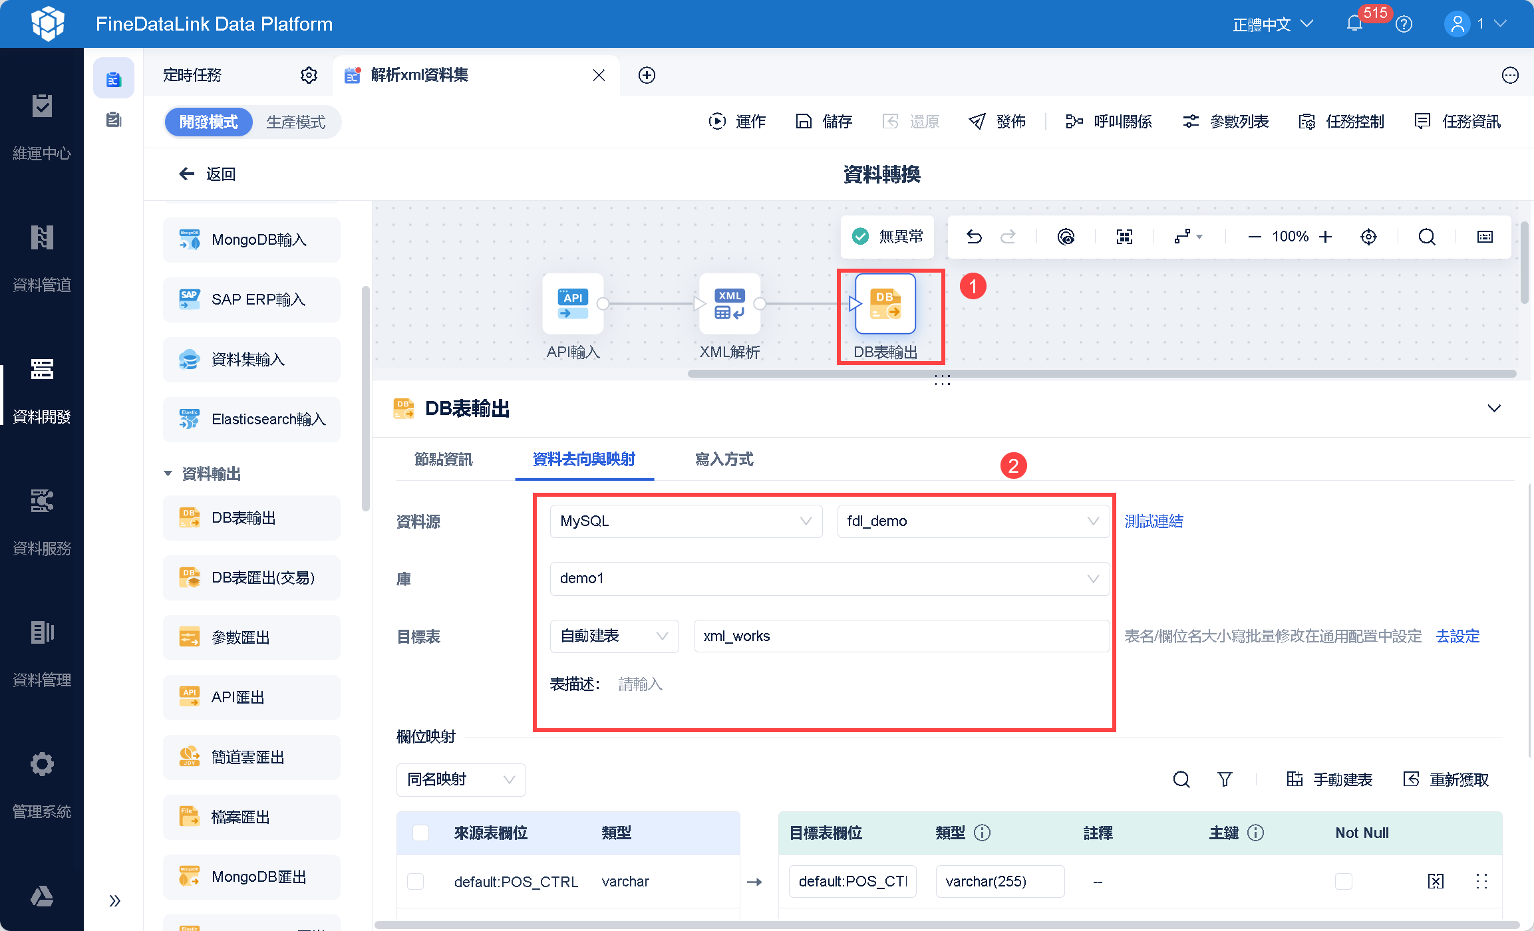Click the zoom in plus icon
Screen dimensions: 1534x931
pos(1326,237)
